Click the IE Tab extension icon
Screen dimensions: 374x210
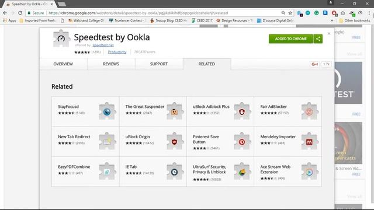pos(175,171)
